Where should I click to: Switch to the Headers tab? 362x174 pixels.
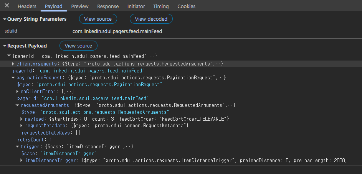(27, 6)
